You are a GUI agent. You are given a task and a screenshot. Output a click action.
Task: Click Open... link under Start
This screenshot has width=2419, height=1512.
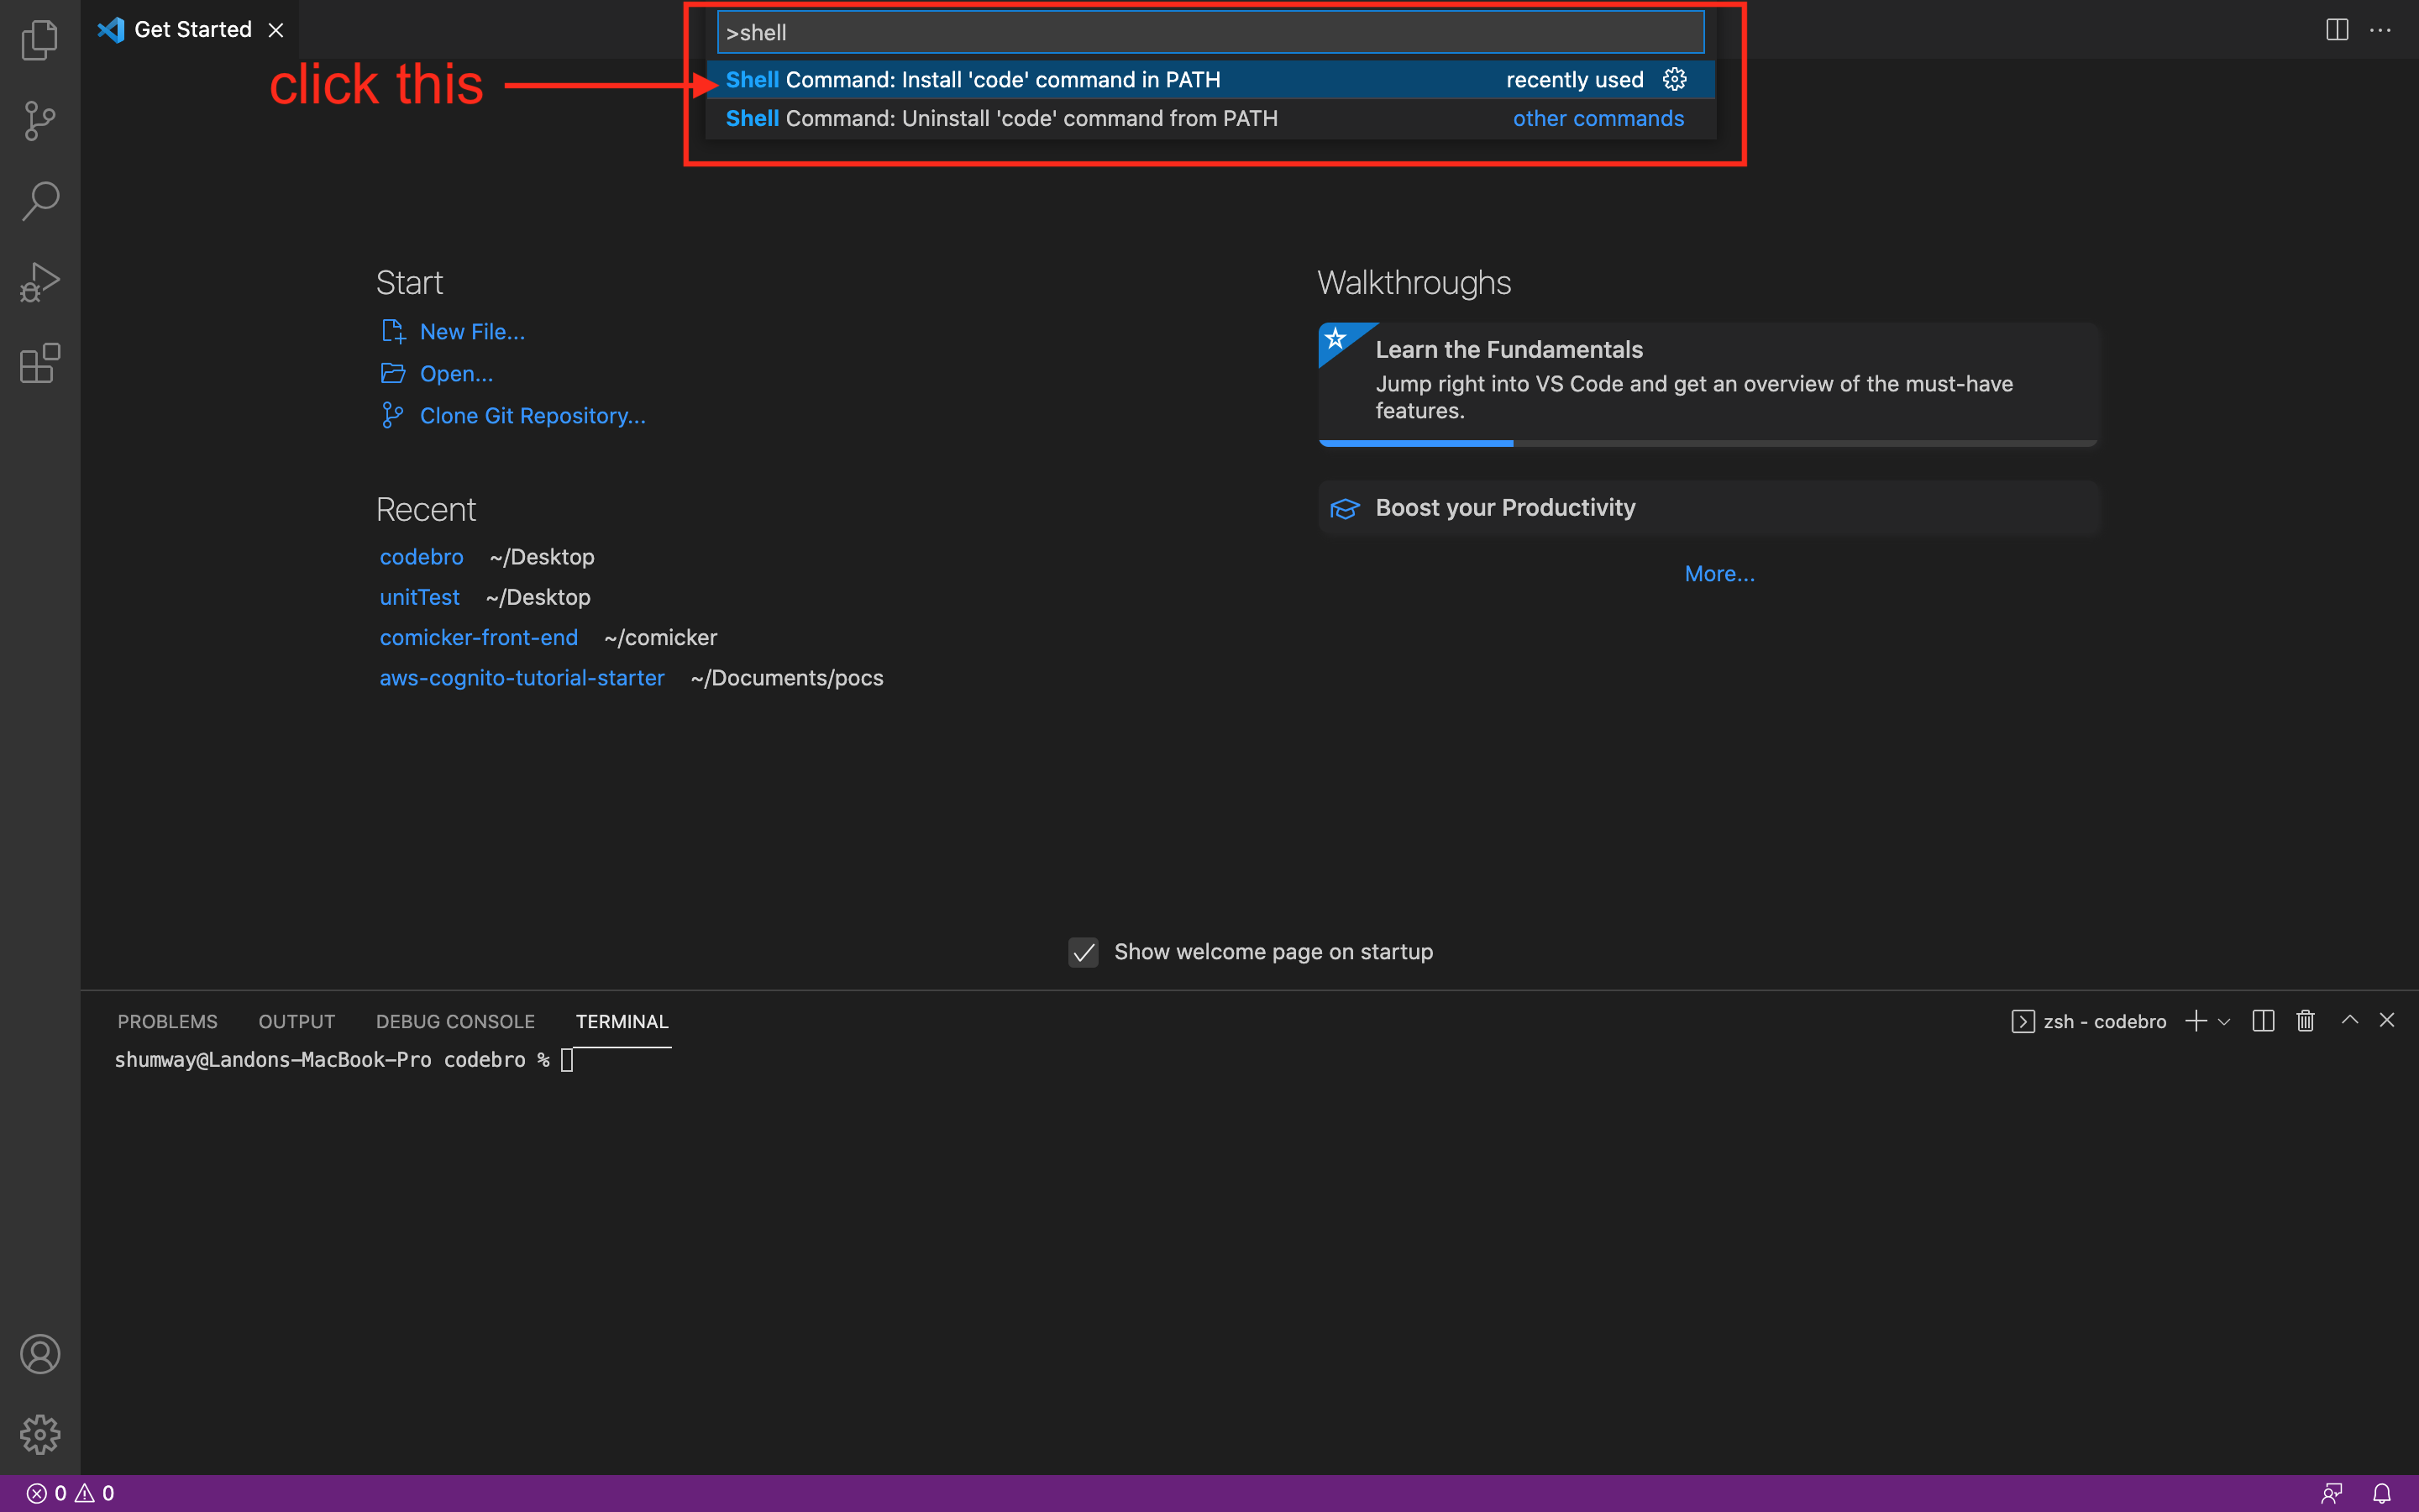pyautogui.click(x=456, y=374)
